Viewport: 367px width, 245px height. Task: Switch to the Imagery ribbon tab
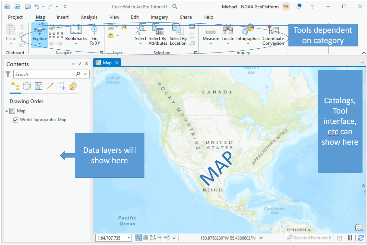coord(159,17)
